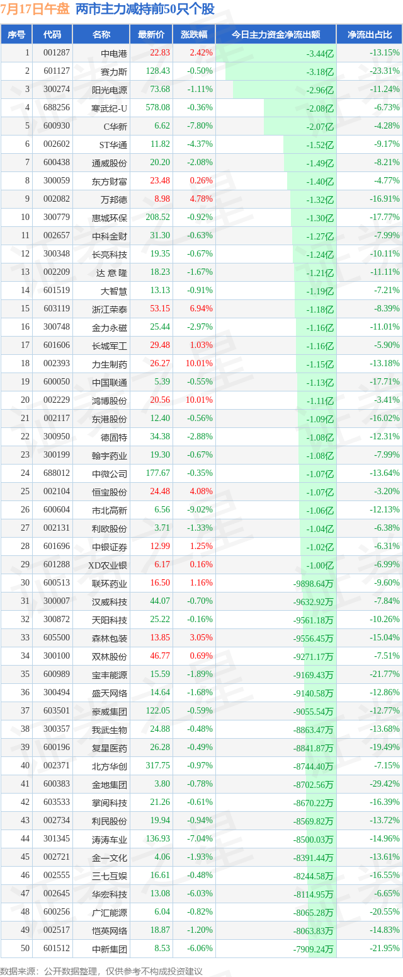This screenshot has height=977, width=403.
Task: Click the 净流出占比 column header
Action: point(370,35)
